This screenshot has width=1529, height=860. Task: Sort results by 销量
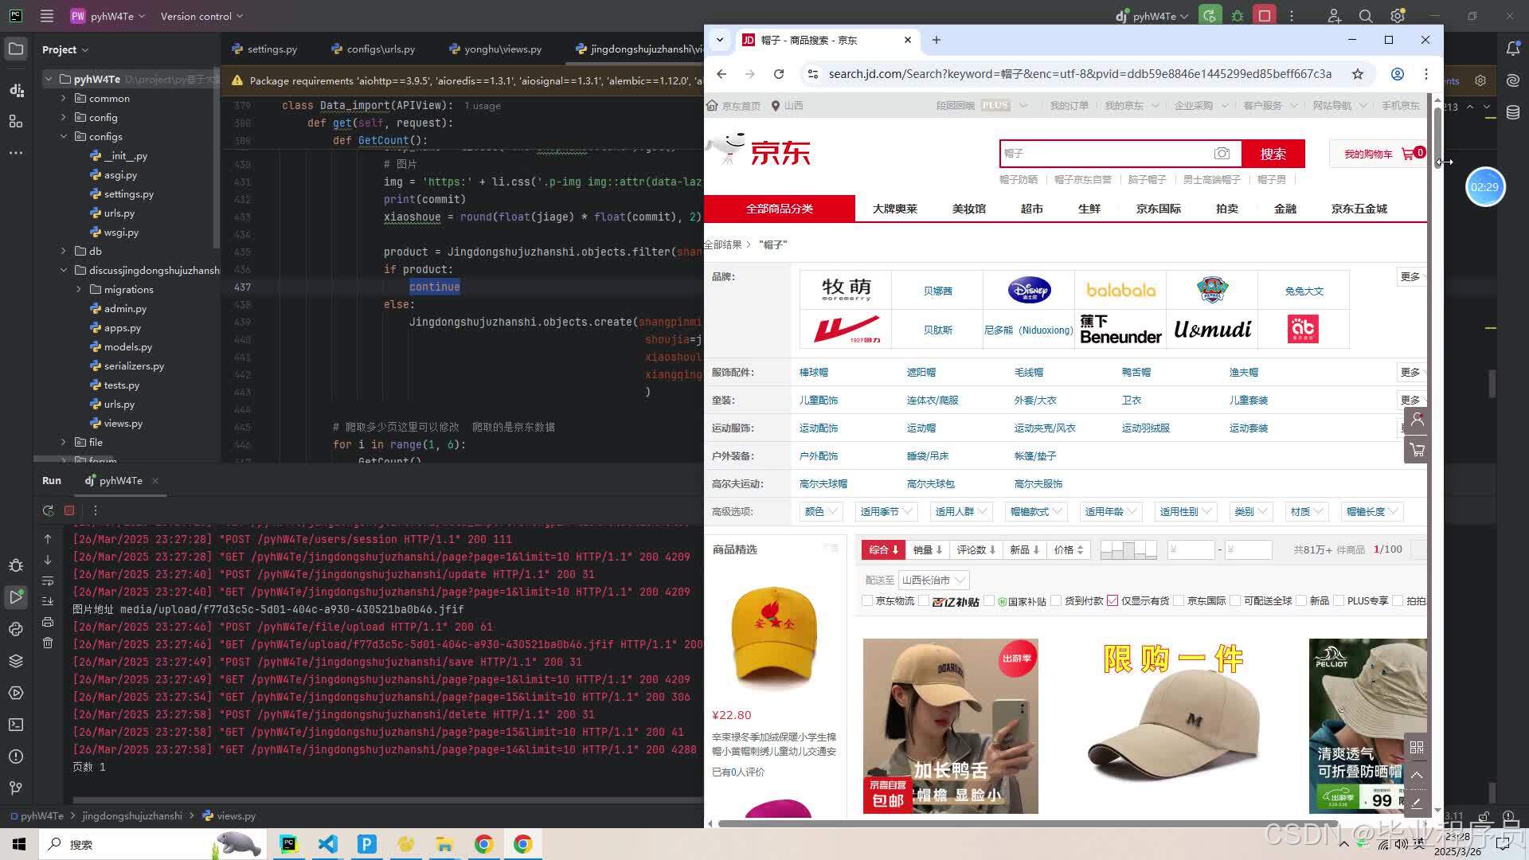click(x=928, y=549)
